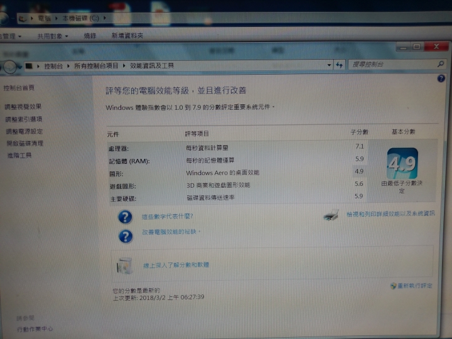Select 所有控制台項目 breadcrumb

pos(96,66)
